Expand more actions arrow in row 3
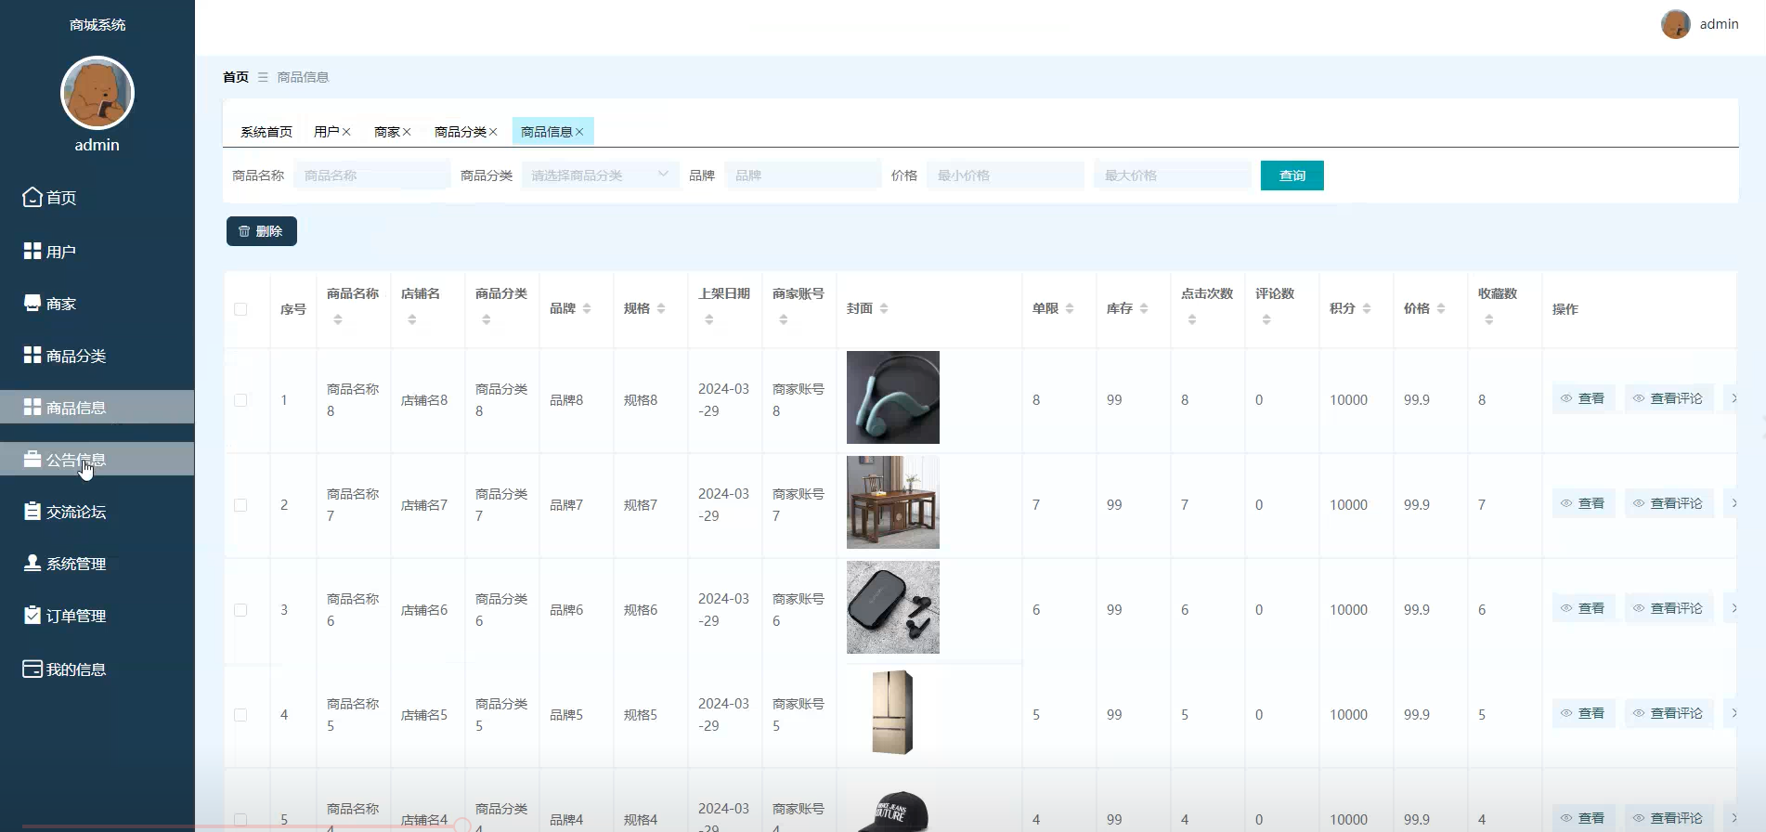 tap(1732, 608)
